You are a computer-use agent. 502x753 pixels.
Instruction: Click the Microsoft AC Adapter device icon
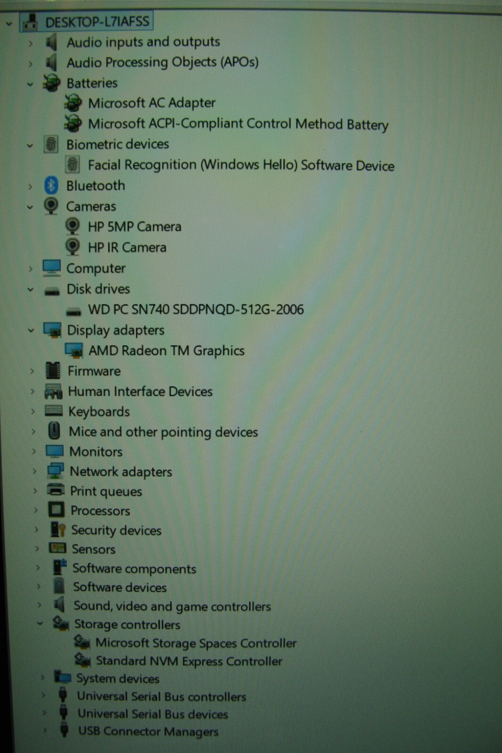73,103
